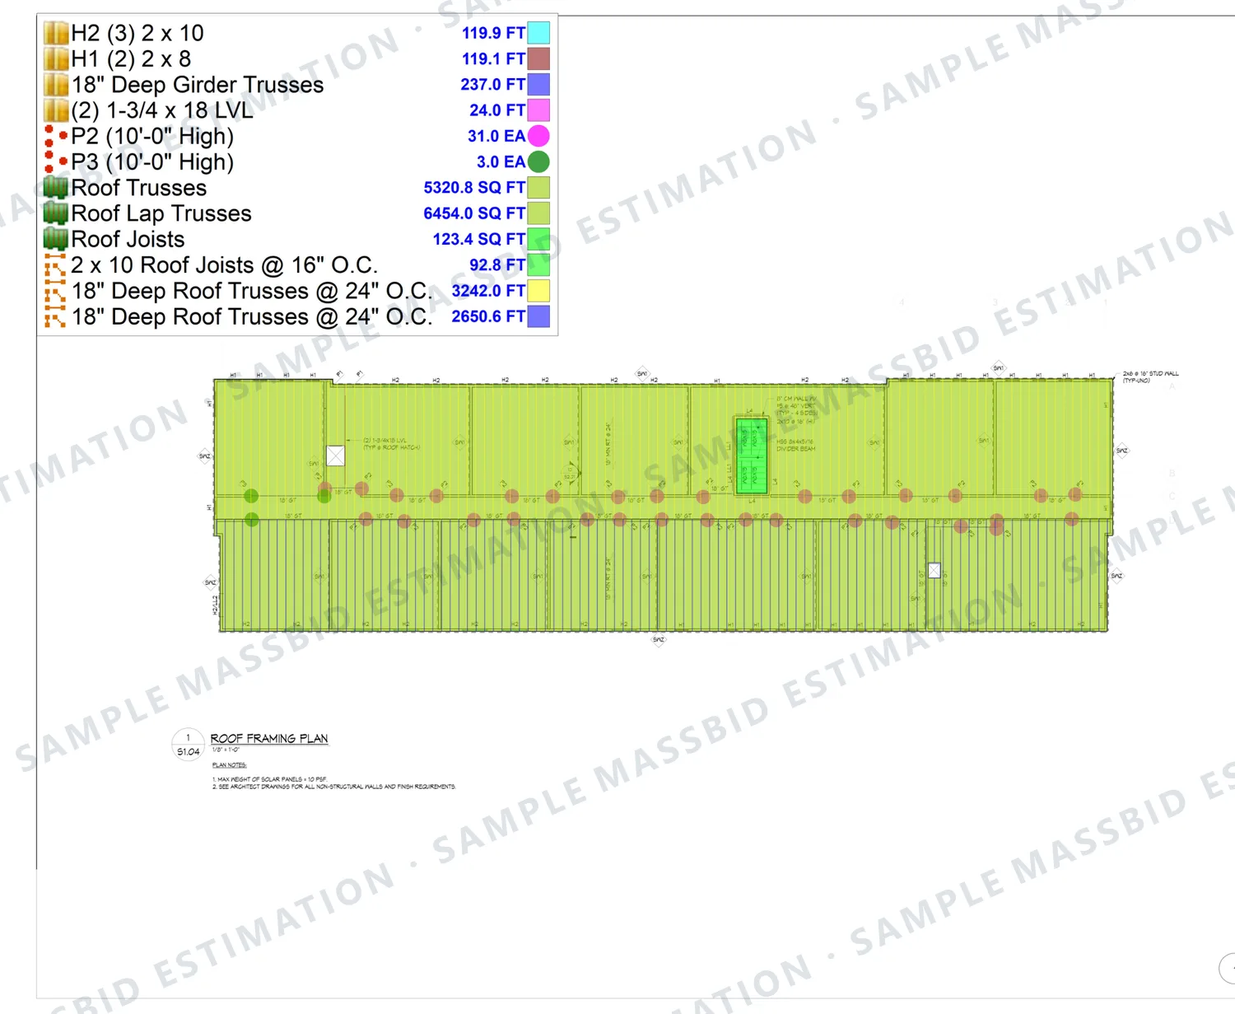
Task: Open the pink square swatch for the LVL
Action: click(538, 110)
